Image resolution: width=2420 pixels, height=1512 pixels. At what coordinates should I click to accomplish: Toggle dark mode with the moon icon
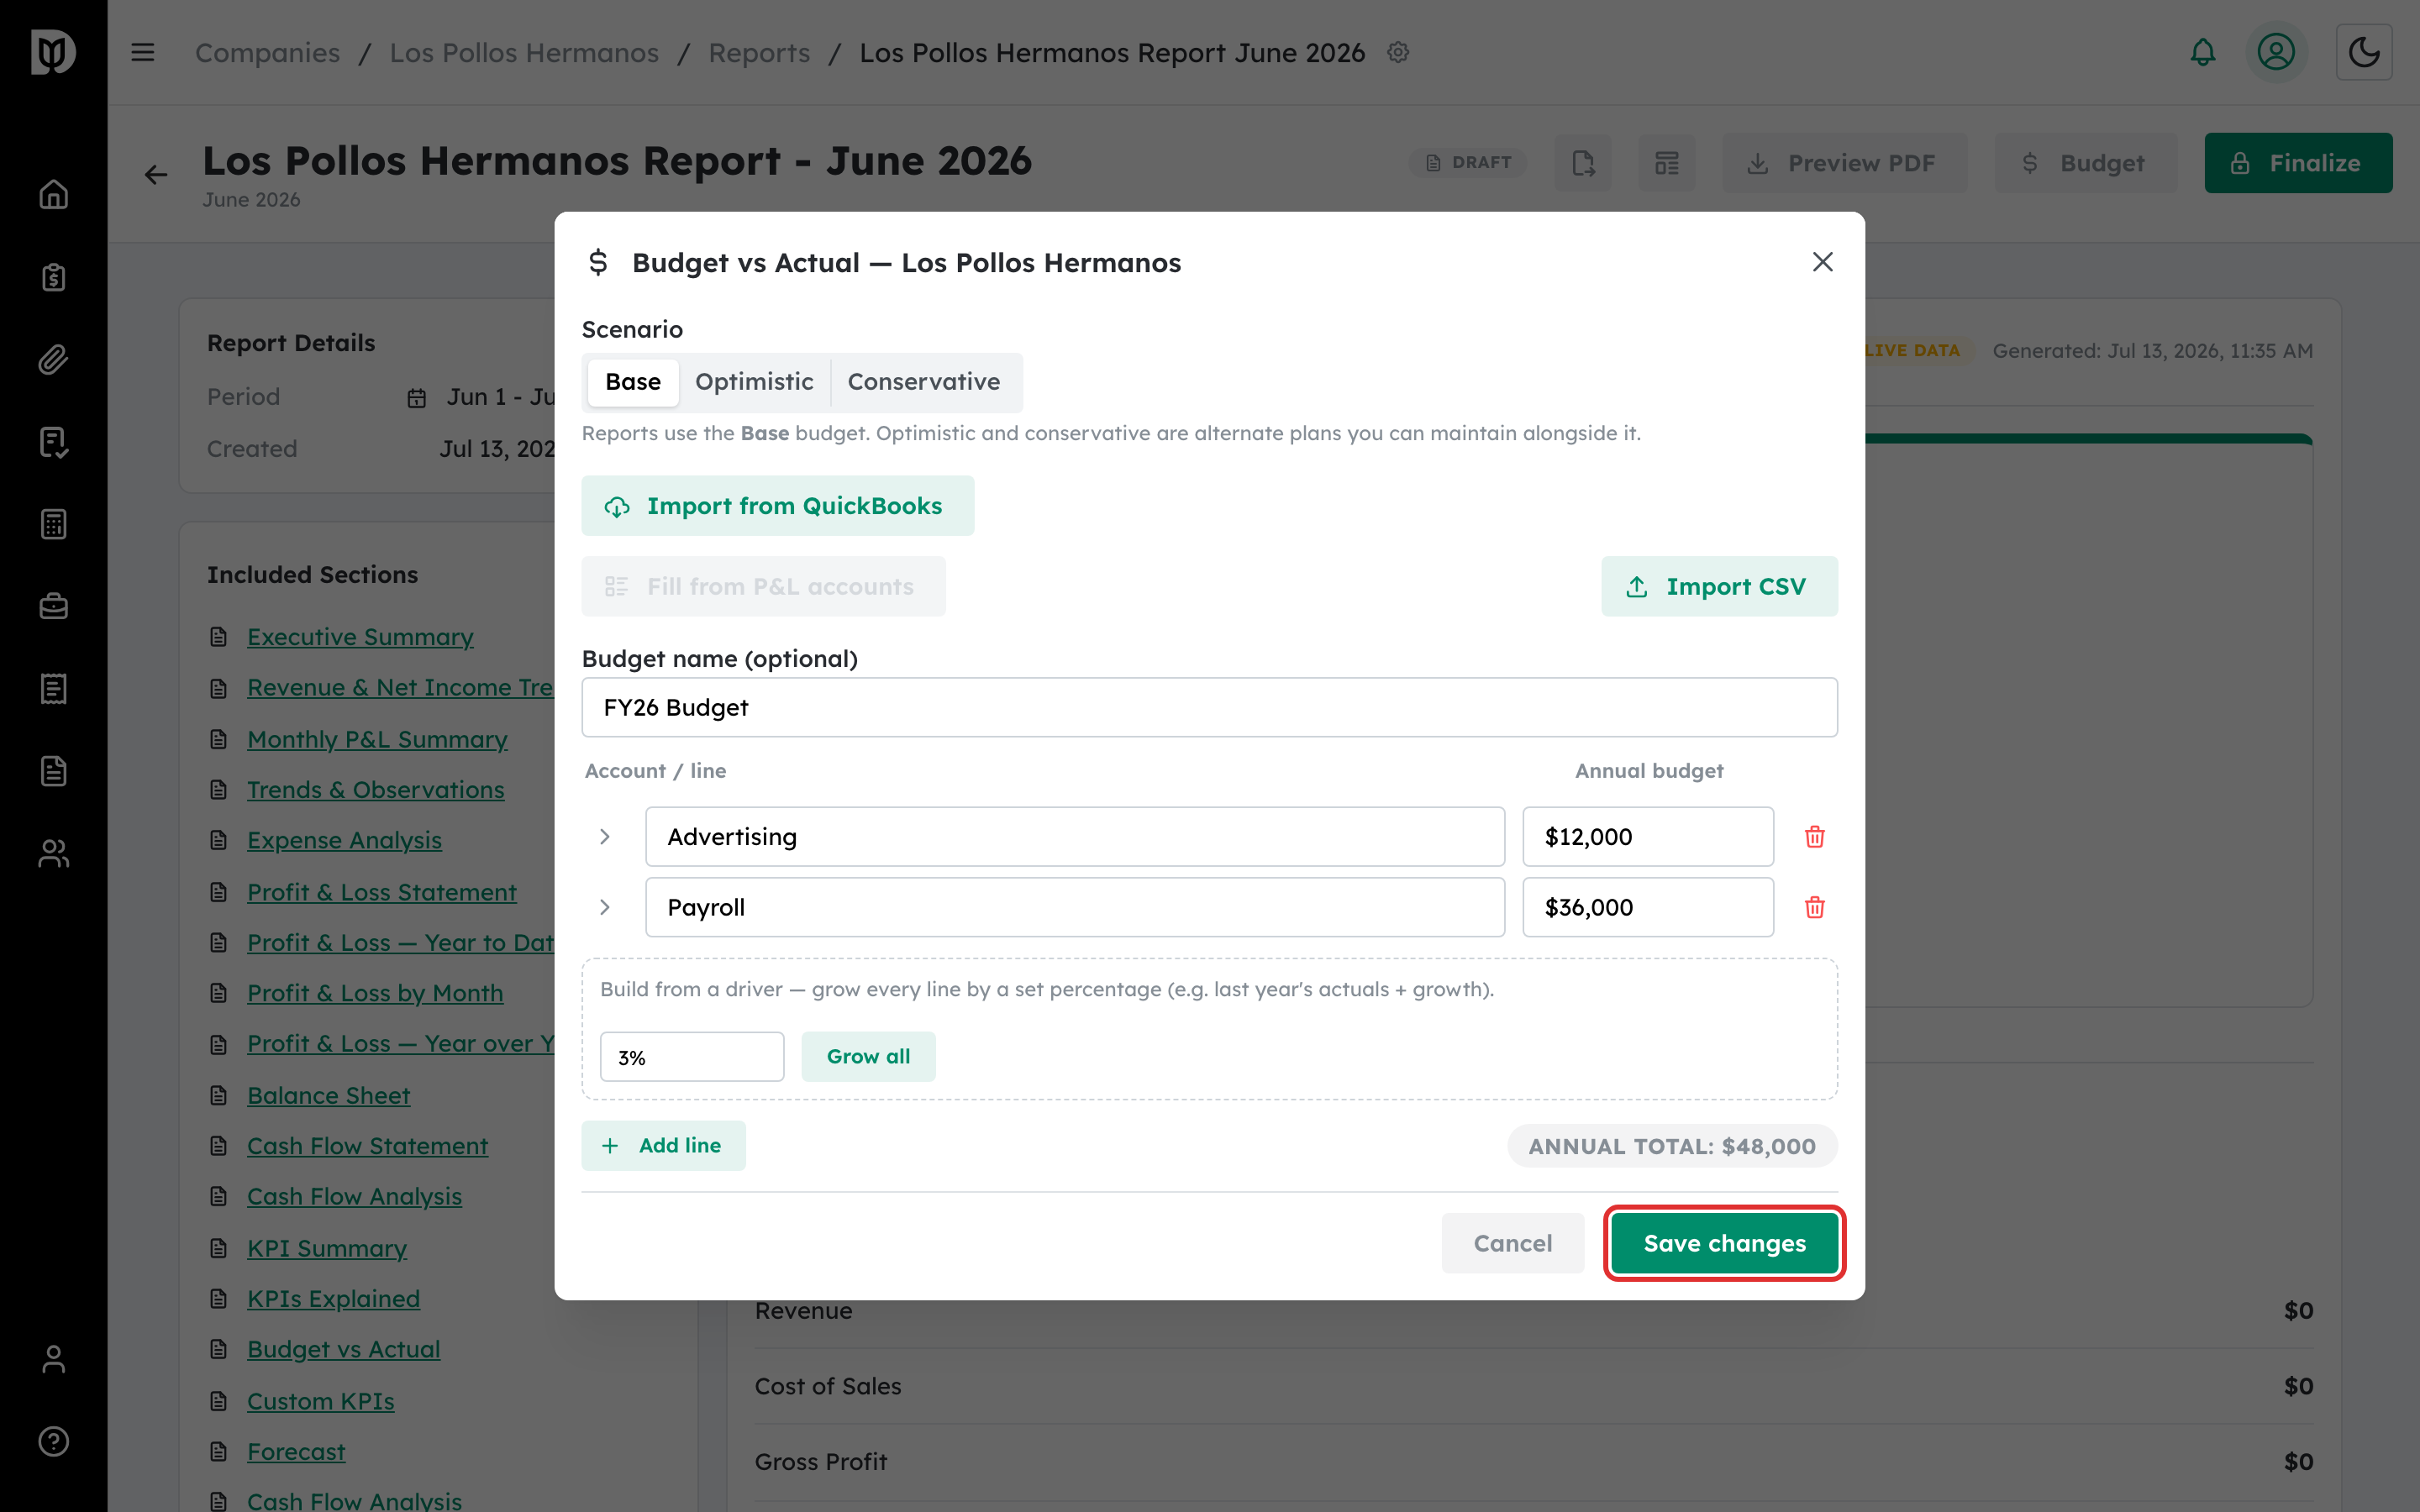point(2364,52)
